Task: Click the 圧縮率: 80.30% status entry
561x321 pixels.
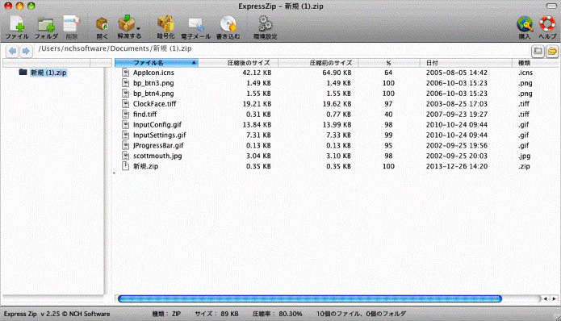Action: (278, 314)
